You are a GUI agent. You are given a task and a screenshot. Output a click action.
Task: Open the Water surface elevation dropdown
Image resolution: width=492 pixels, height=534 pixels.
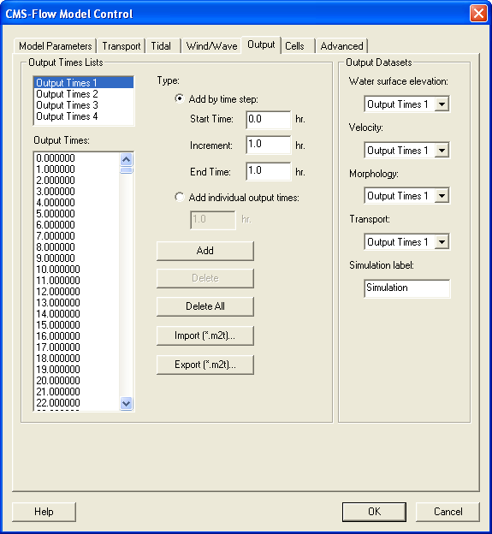[x=442, y=104]
